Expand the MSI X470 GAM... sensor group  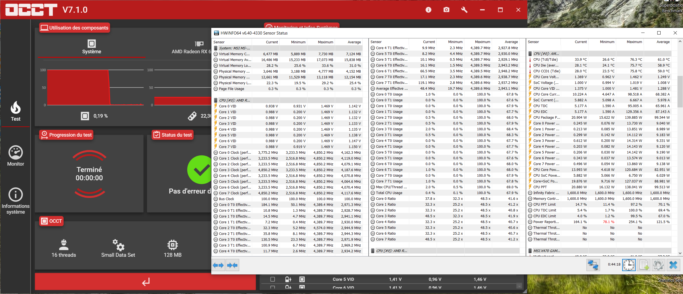[x=530, y=251]
